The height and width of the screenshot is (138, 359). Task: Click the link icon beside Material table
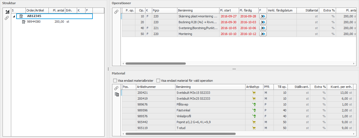117,88
